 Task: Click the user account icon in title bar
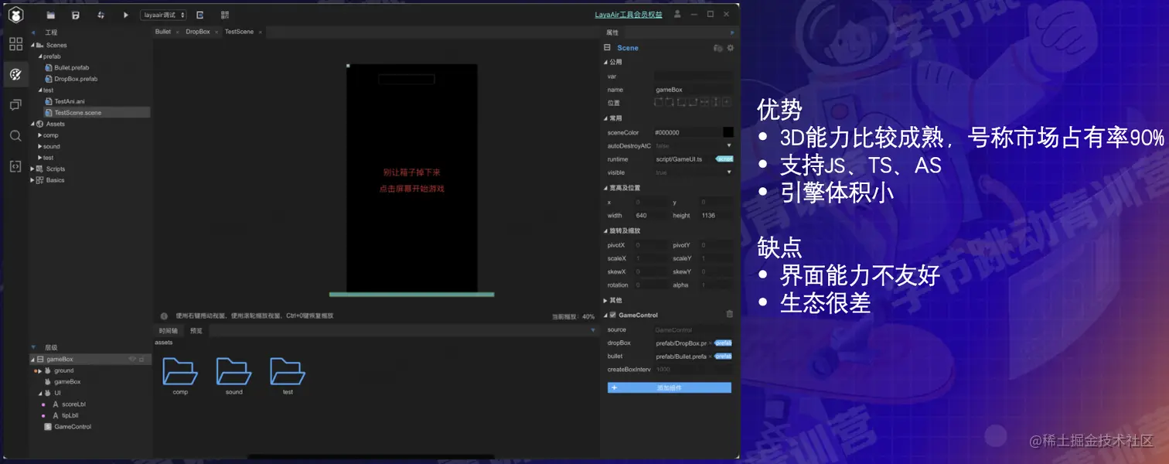click(x=677, y=14)
